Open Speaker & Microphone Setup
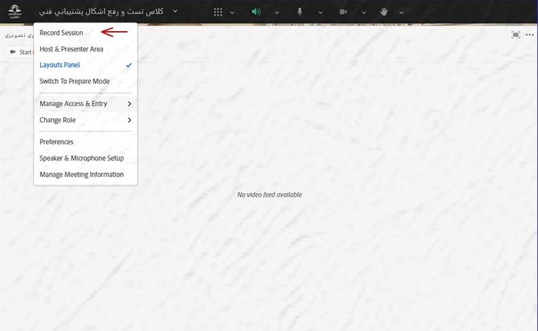 point(81,158)
